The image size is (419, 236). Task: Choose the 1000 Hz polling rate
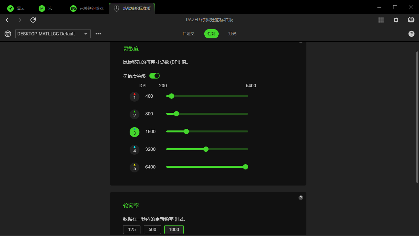174,229
